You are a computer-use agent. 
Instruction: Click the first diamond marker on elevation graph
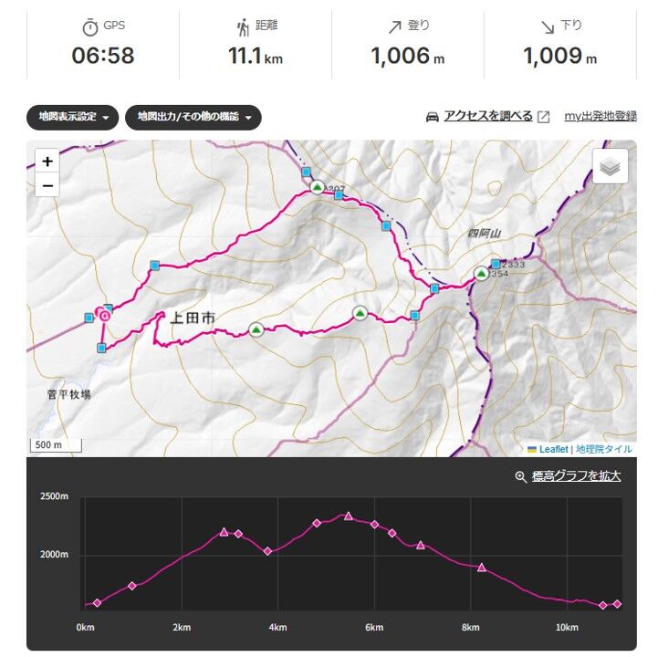pos(97,602)
